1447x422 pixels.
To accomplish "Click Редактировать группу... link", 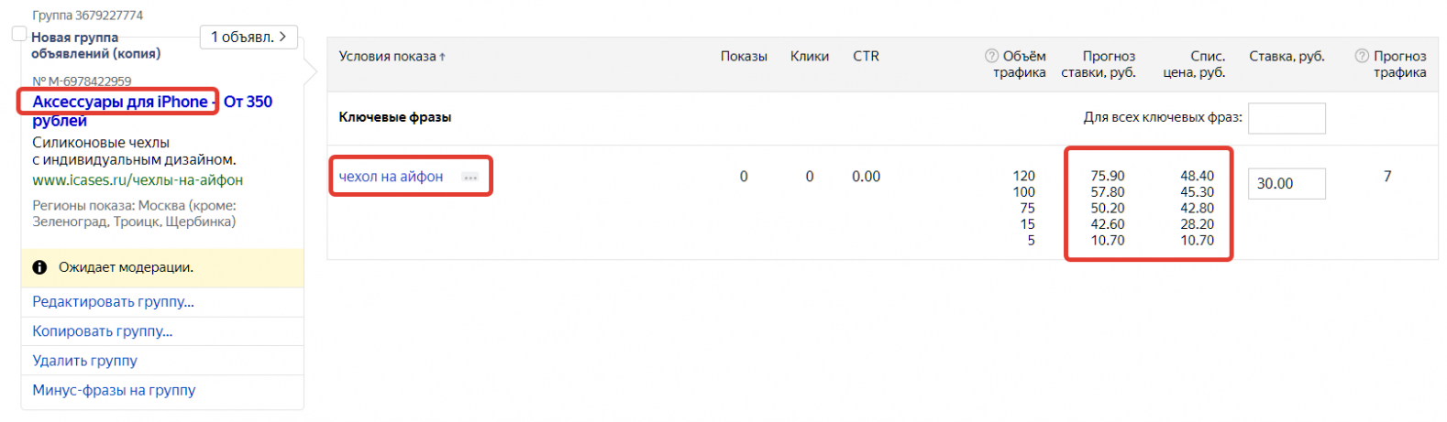I will coord(113,301).
